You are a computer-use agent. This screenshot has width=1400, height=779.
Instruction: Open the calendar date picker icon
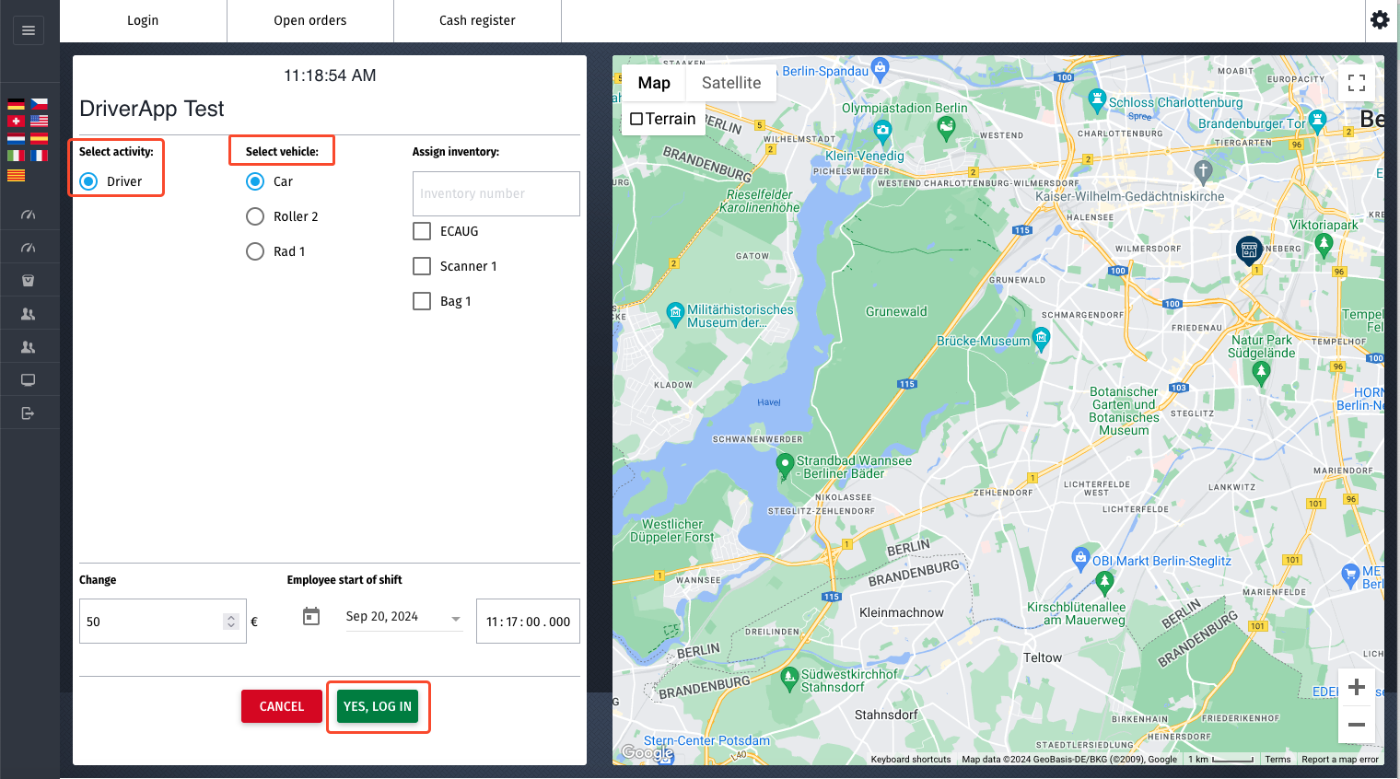pyautogui.click(x=311, y=616)
